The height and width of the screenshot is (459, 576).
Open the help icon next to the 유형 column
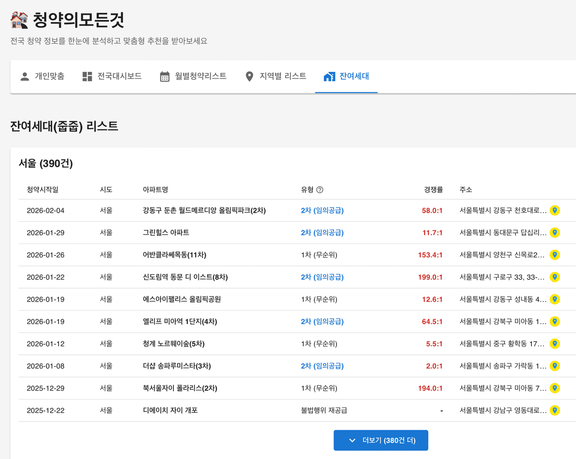click(x=319, y=190)
